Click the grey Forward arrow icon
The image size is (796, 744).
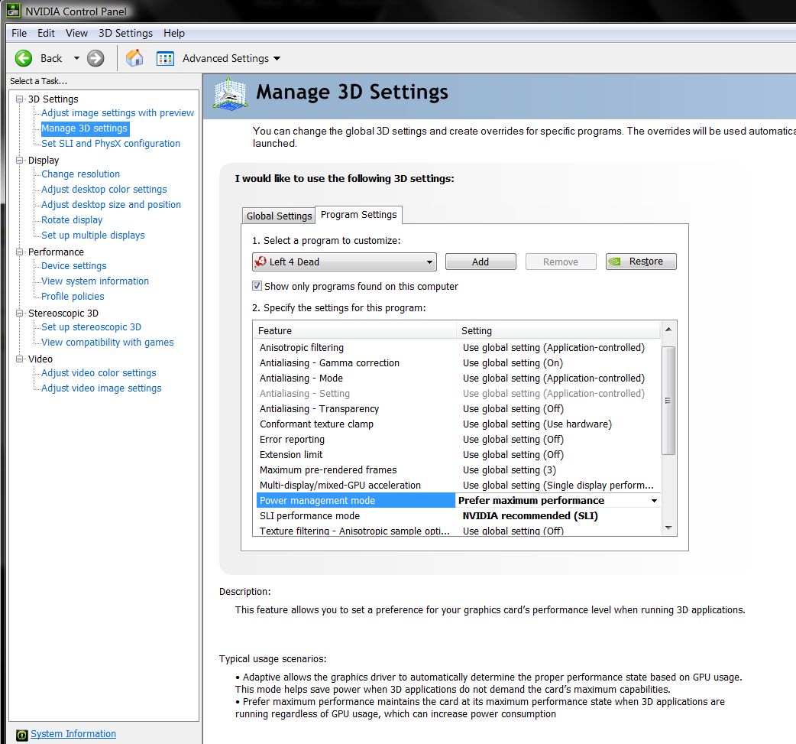pyautogui.click(x=95, y=58)
